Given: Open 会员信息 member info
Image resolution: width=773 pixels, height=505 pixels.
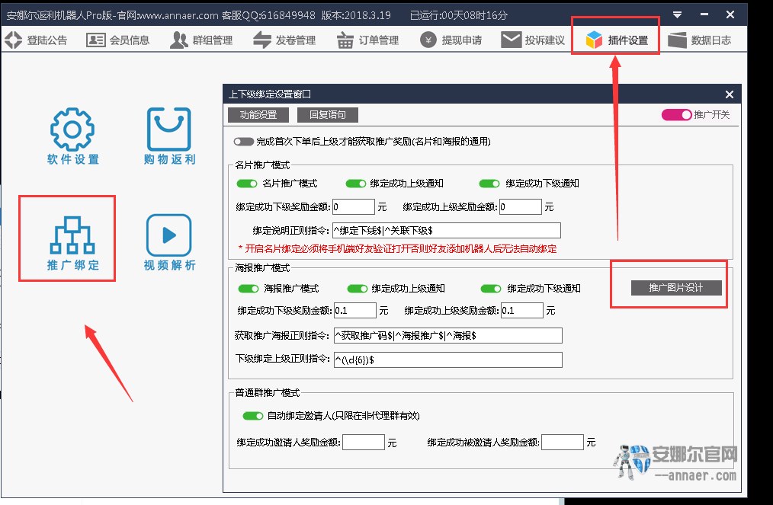Looking at the screenshot, I should point(118,40).
